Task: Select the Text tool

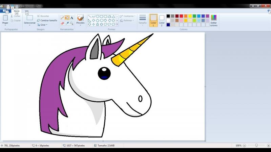Action: tap(72, 18)
